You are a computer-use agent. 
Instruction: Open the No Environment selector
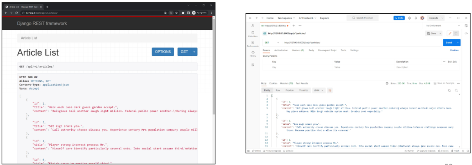pyautogui.click(x=443, y=25)
